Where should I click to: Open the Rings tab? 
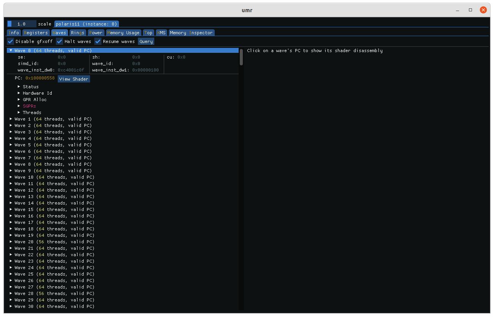[78, 33]
